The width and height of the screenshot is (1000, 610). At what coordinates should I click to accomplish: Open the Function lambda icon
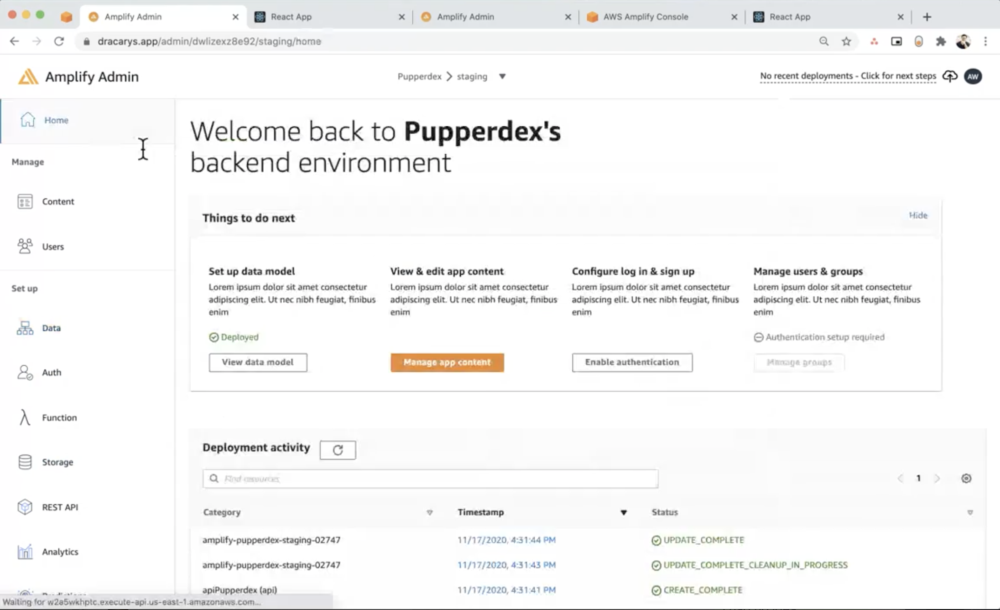point(25,417)
